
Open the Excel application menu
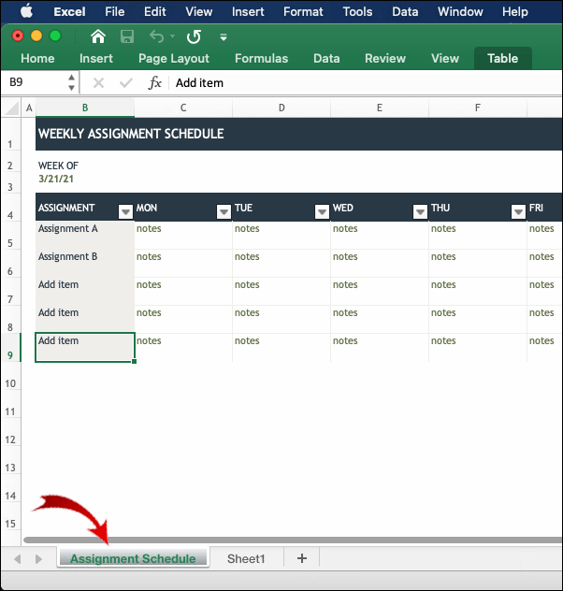click(69, 11)
